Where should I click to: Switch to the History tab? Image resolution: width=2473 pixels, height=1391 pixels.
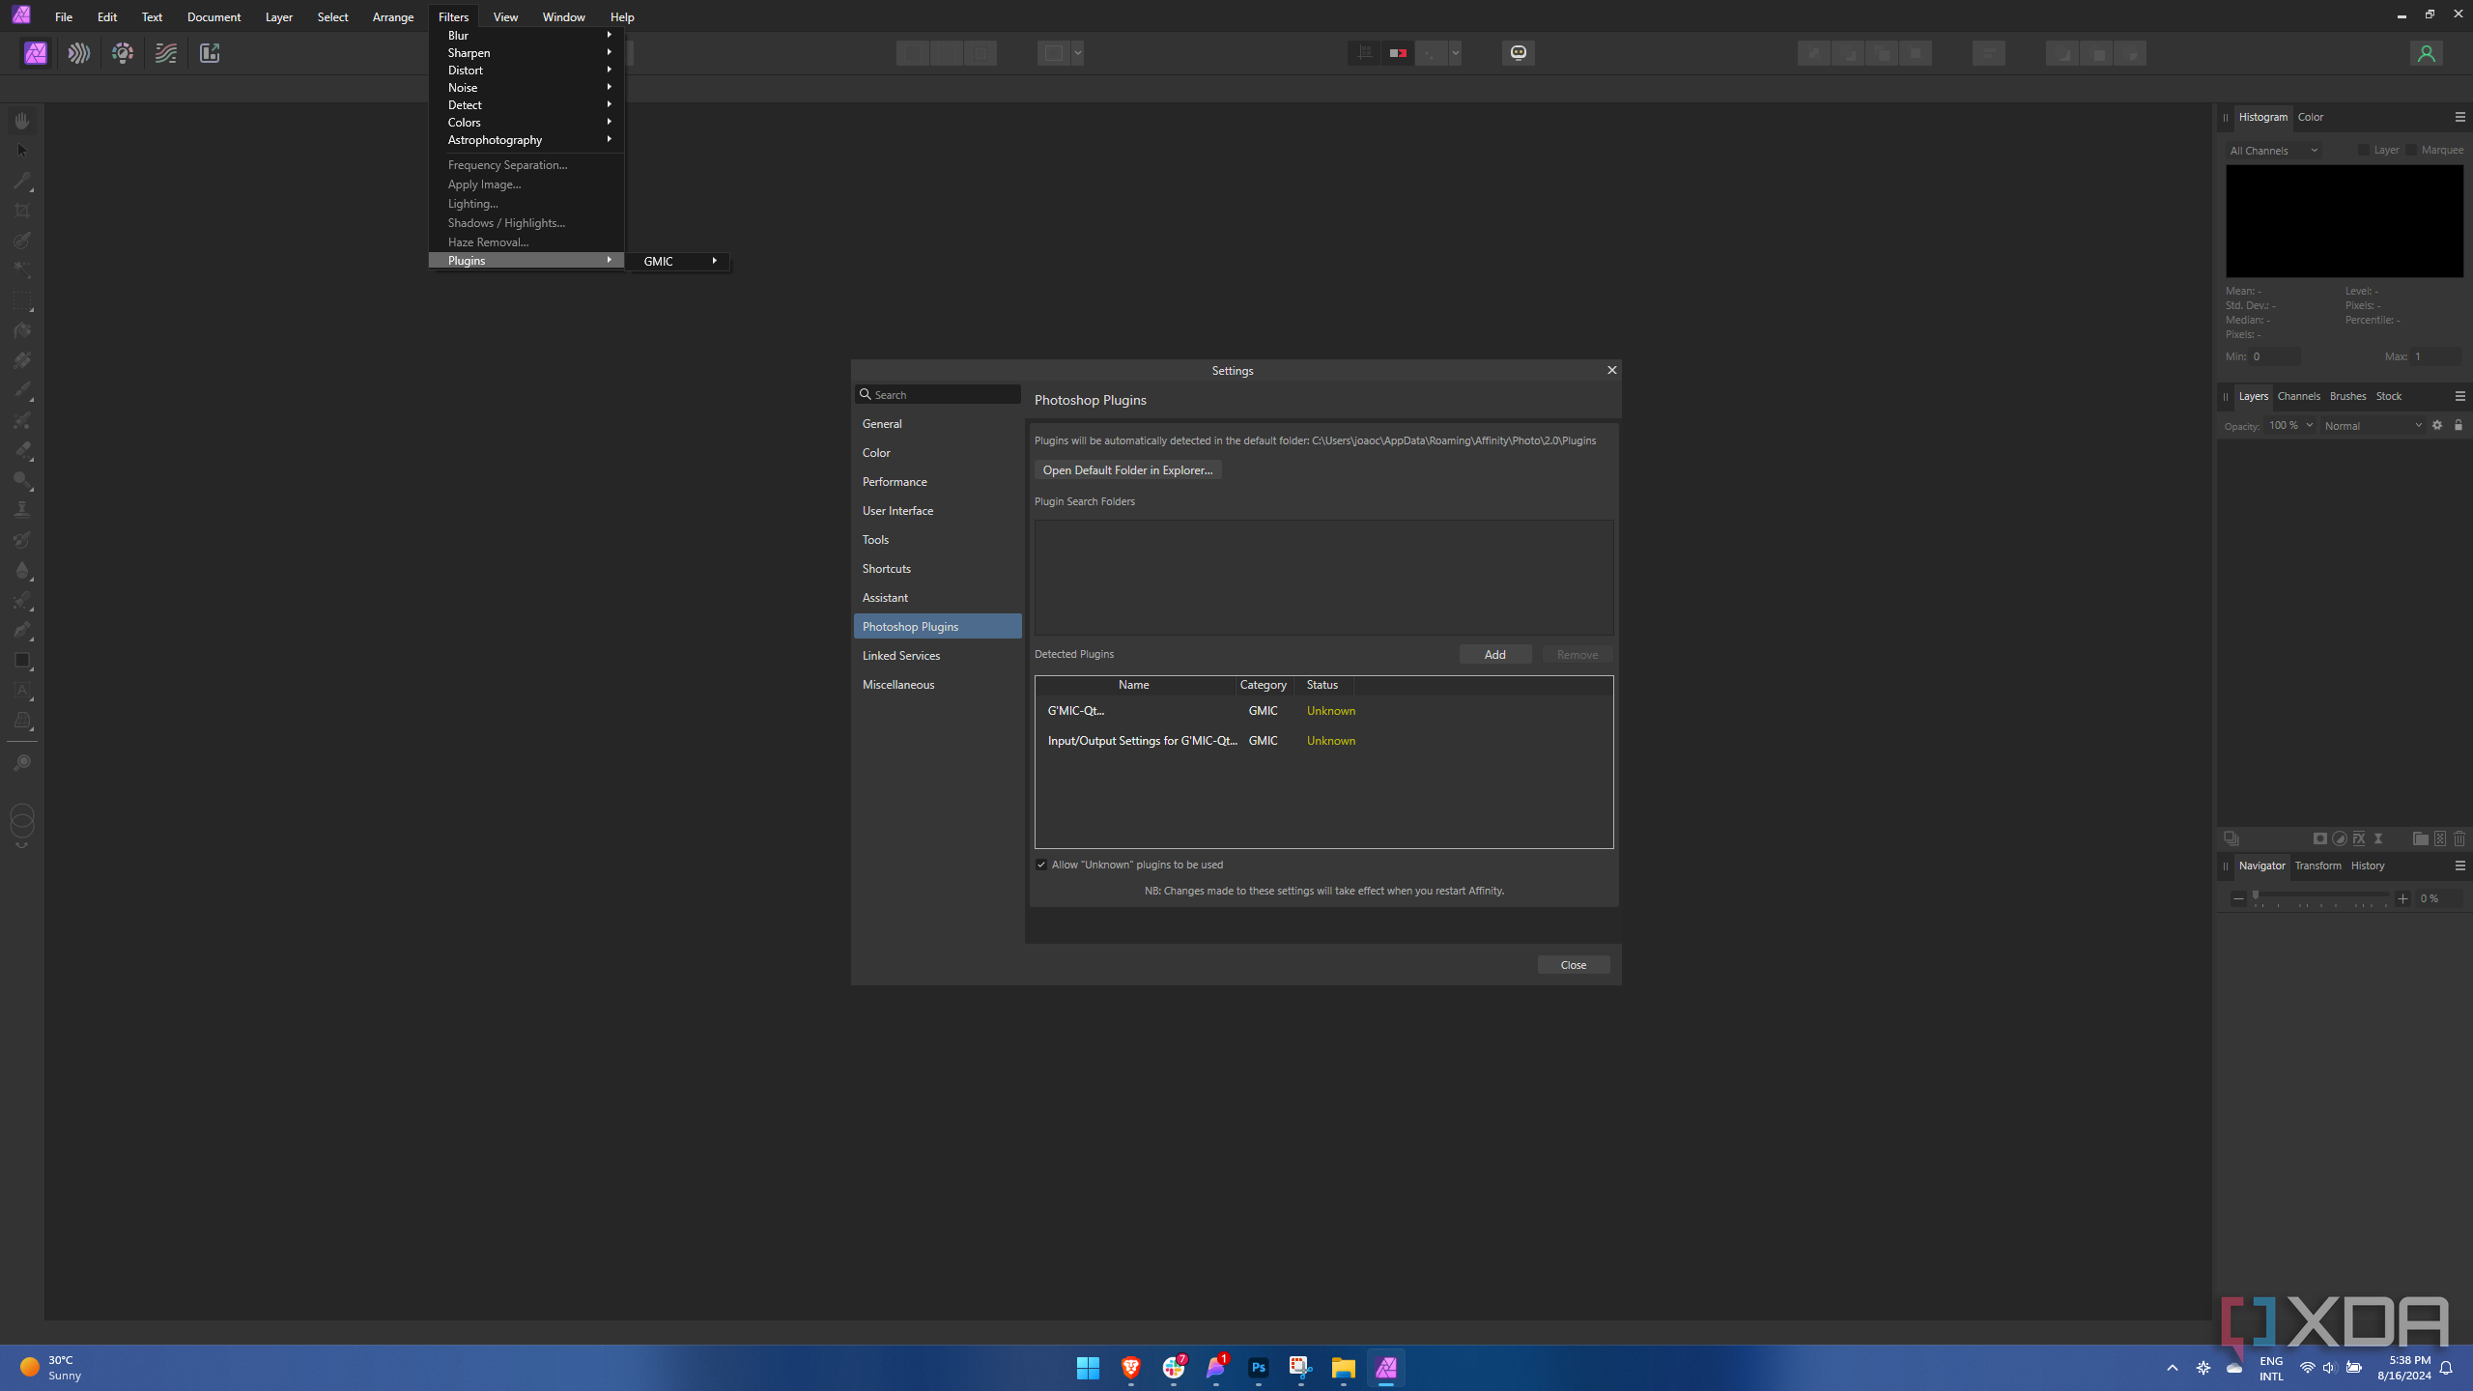pos(2368,866)
